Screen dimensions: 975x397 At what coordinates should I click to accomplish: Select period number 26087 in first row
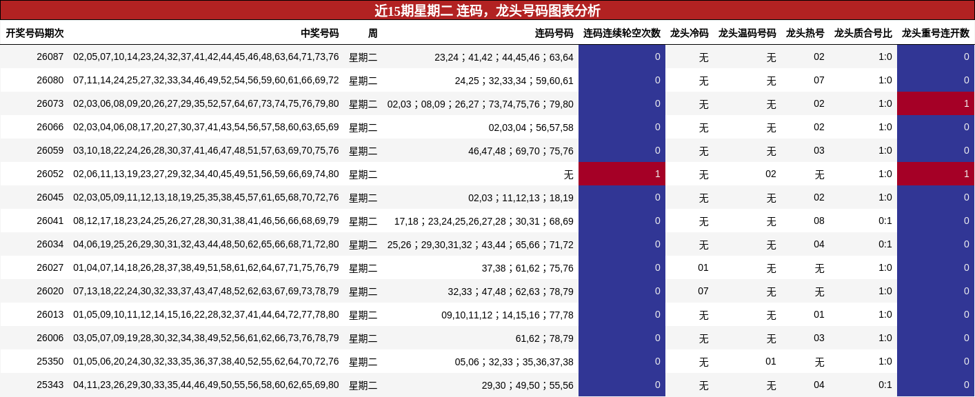48,56
